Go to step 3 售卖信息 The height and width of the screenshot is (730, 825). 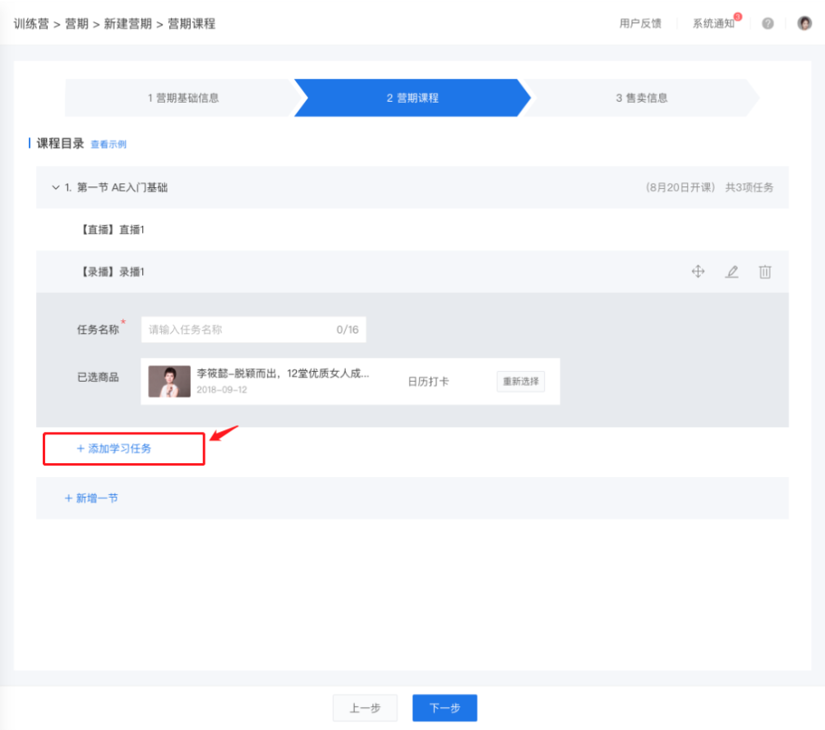click(x=642, y=98)
